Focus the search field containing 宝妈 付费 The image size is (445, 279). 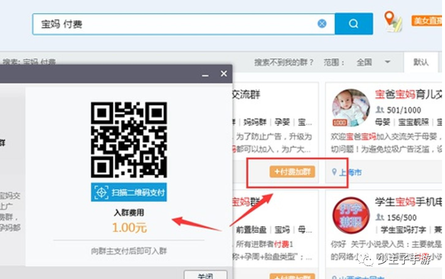point(184,24)
